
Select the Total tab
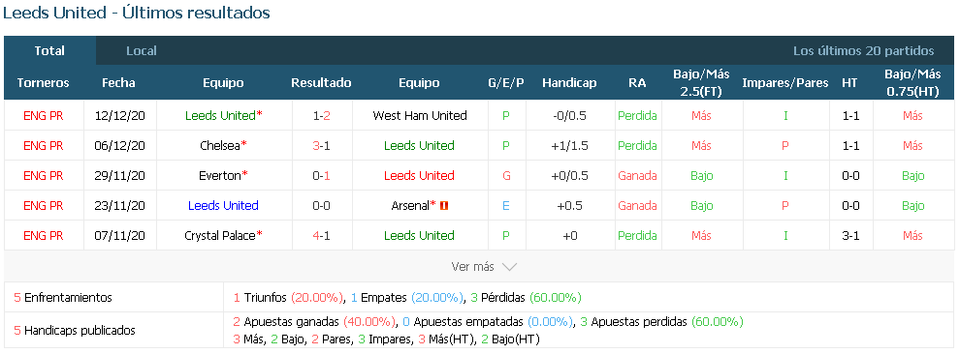(49, 50)
